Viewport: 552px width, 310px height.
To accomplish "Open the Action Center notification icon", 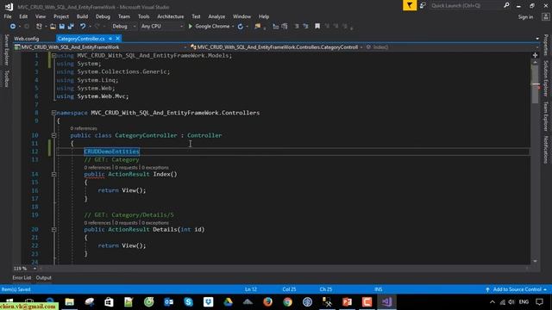I will (x=539, y=302).
